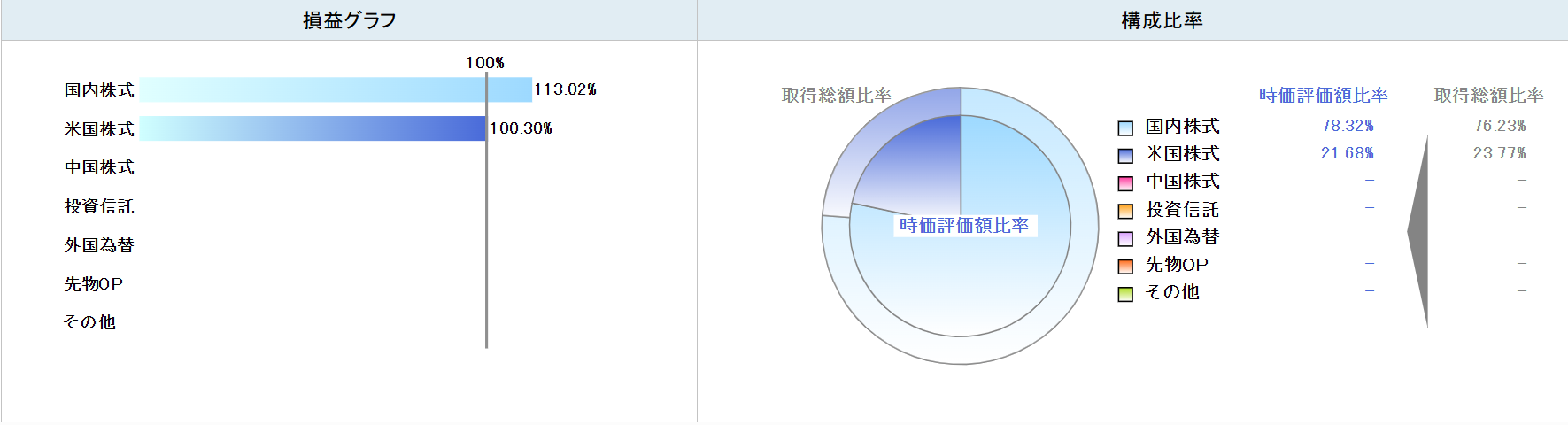Open the 構成比率 panel header

1162,20
